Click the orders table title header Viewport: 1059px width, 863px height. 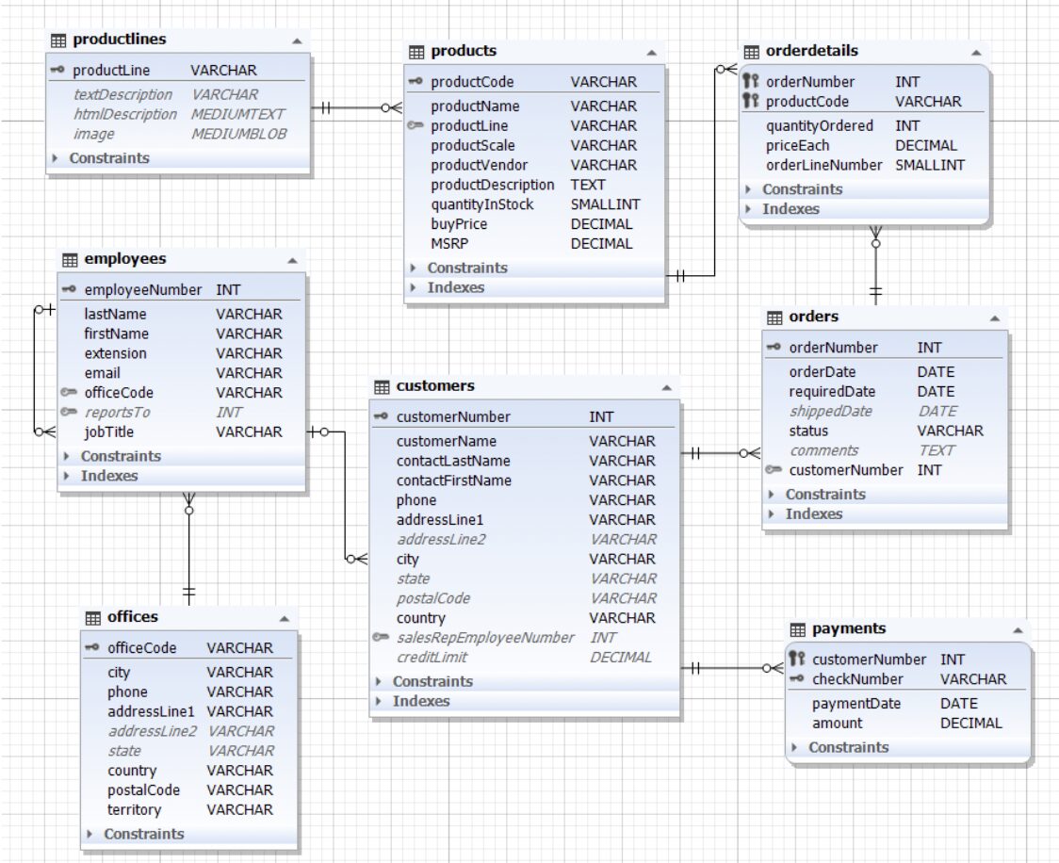tap(814, 317)
